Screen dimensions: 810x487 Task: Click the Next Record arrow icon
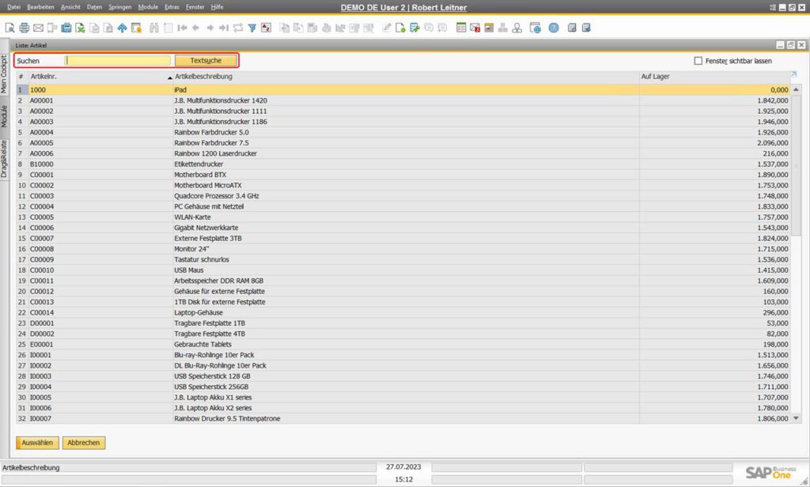(x=210, y=28)
